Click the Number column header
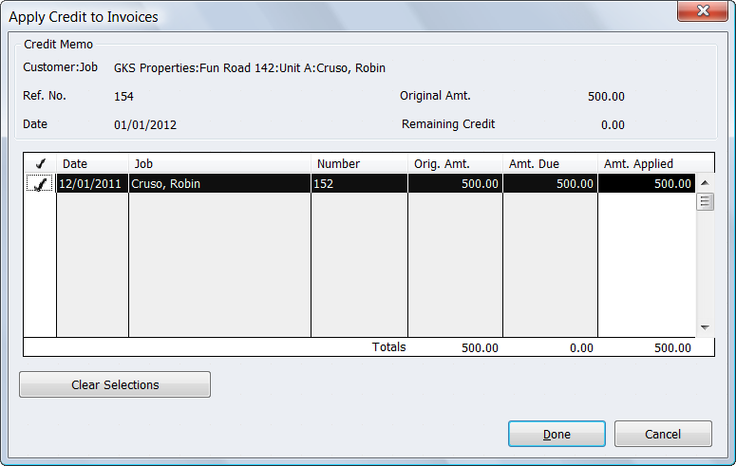Screen dimensions: 736x466 pyautogui.click(x=359, y=164)
